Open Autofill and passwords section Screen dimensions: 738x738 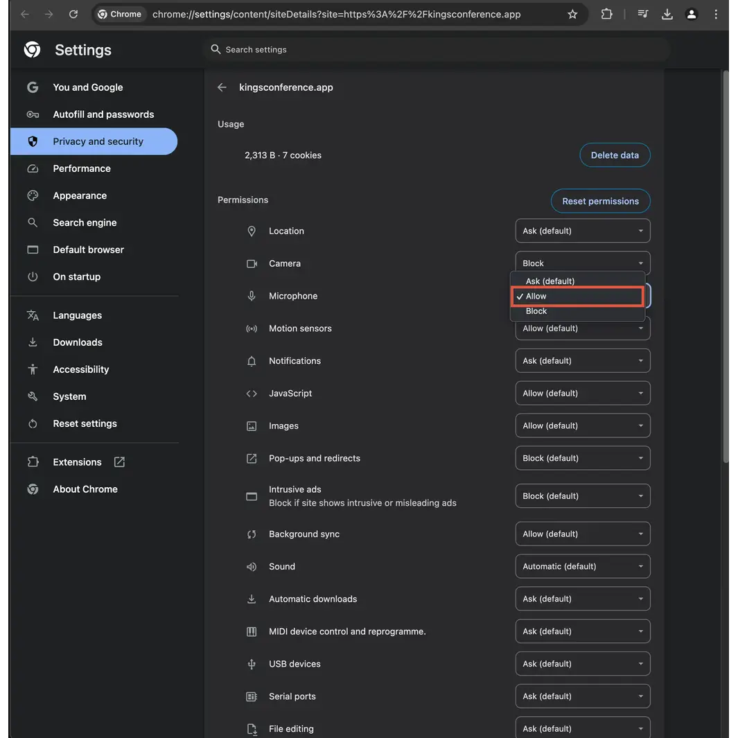(94, 114)
